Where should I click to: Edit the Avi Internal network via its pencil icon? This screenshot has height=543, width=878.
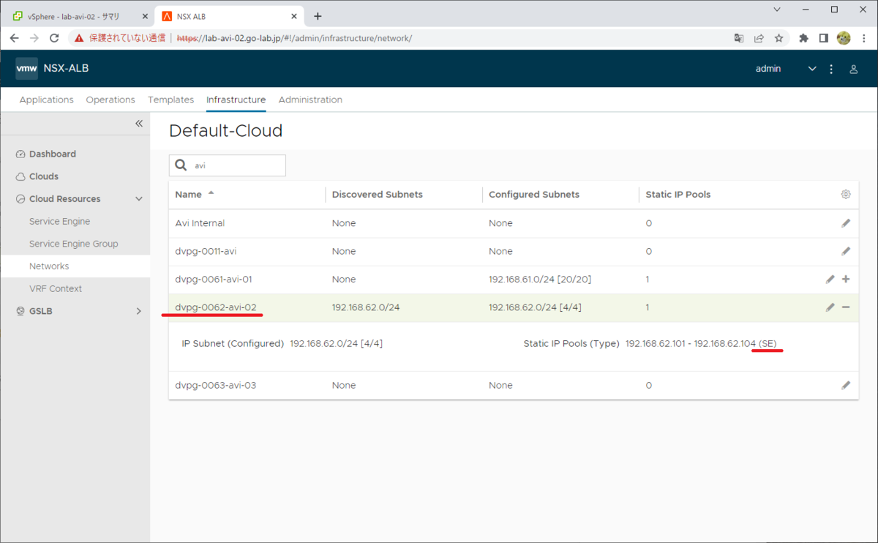(846, 223)
